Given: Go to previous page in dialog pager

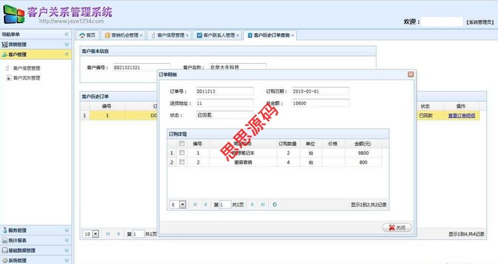Looking at the screenshot, I should pos(205,205).
